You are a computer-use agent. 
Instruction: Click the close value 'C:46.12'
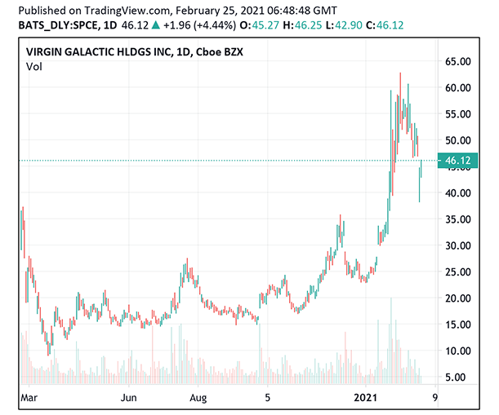(385, 25)
